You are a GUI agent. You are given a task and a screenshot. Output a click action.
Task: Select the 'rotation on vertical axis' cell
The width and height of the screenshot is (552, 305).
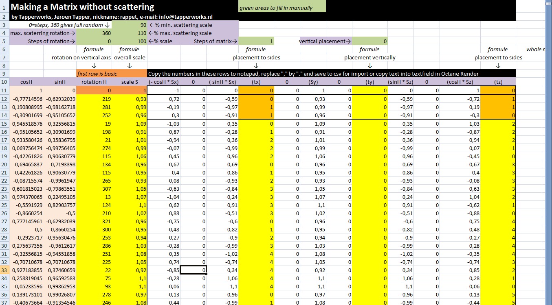click(x=81, y=57)
